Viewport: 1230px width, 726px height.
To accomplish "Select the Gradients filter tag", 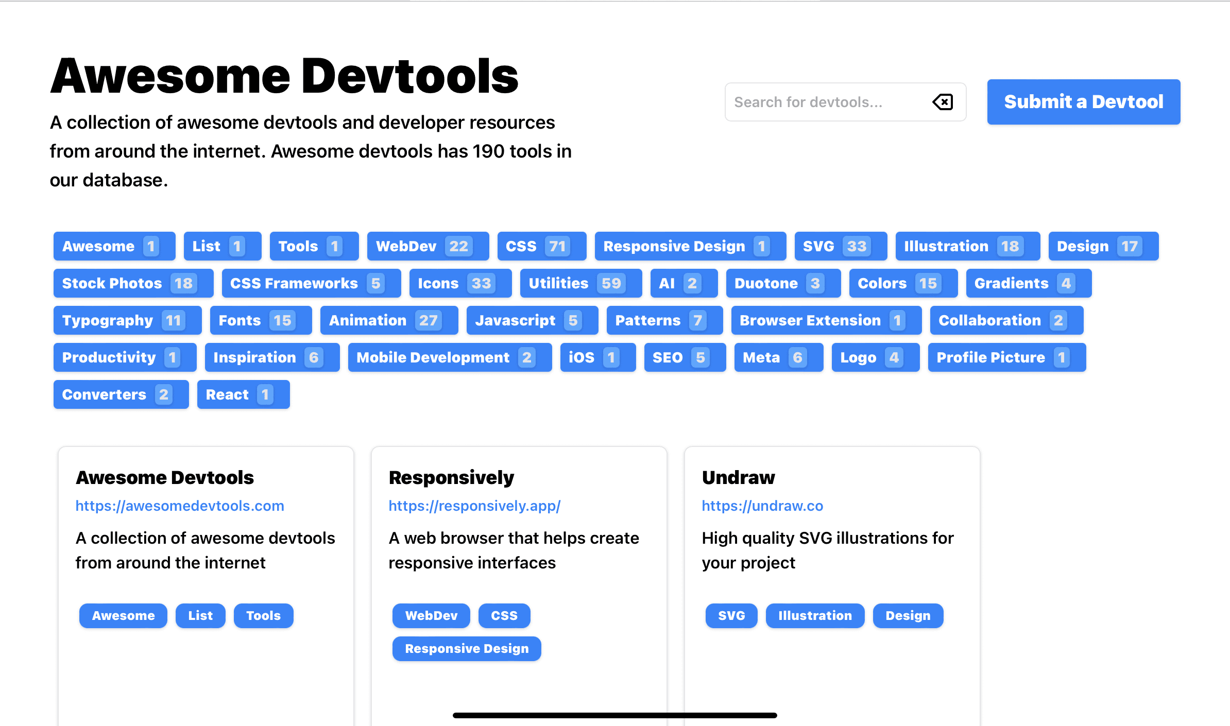I will tap(1029, 283).
